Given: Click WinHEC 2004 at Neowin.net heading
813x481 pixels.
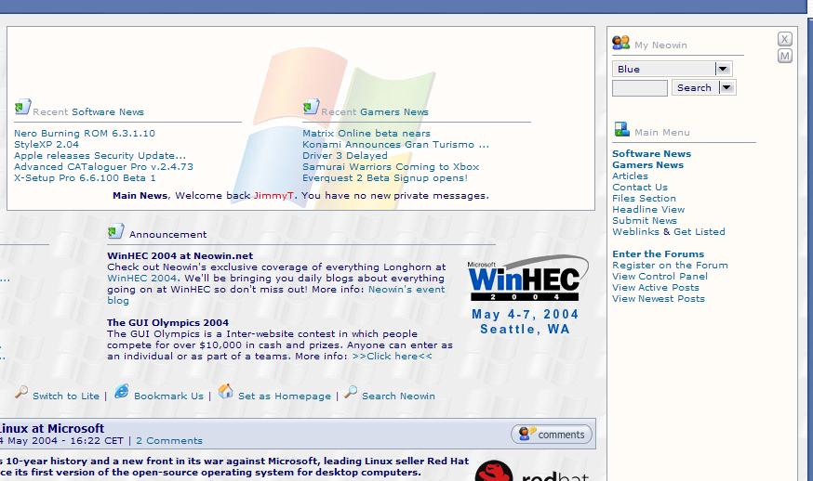Looking at the screenshot, I should [180, 255].
